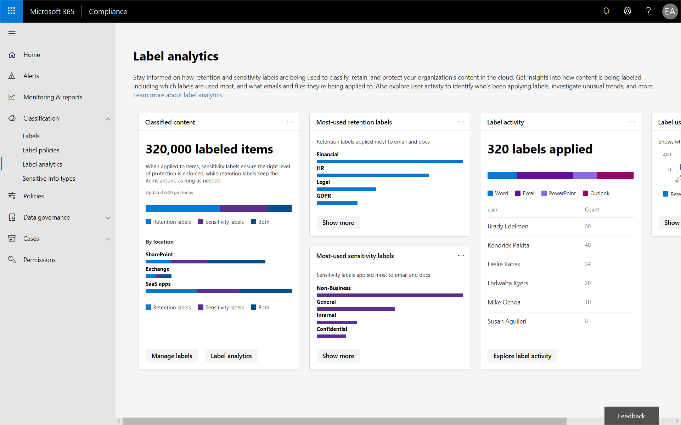Expand the Cases section
681x425 pixels.
[108, 239]
